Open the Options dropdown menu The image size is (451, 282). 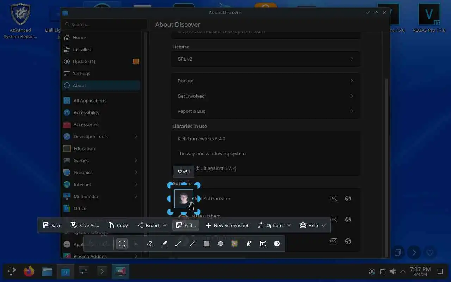[x=274, y=225]
